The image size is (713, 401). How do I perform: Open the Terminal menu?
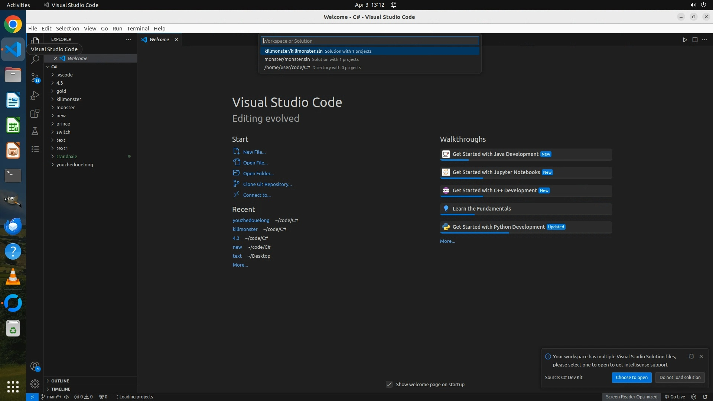click(138, 29)
